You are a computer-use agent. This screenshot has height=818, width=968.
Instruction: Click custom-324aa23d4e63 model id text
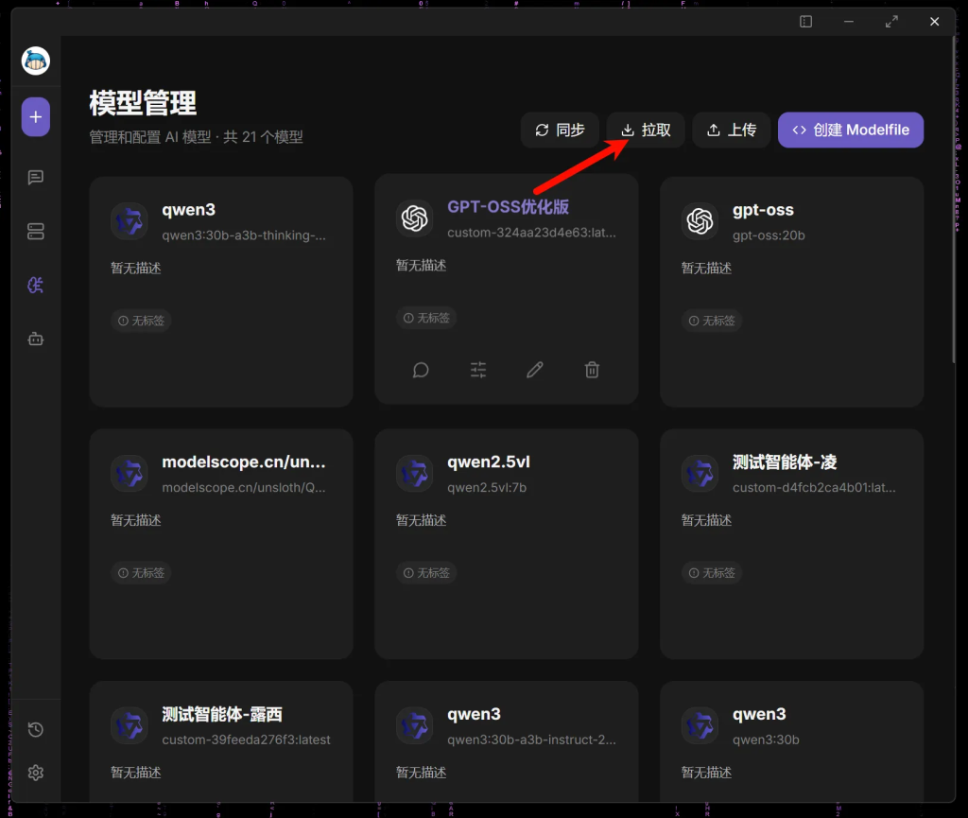click(x=531, y=233)
